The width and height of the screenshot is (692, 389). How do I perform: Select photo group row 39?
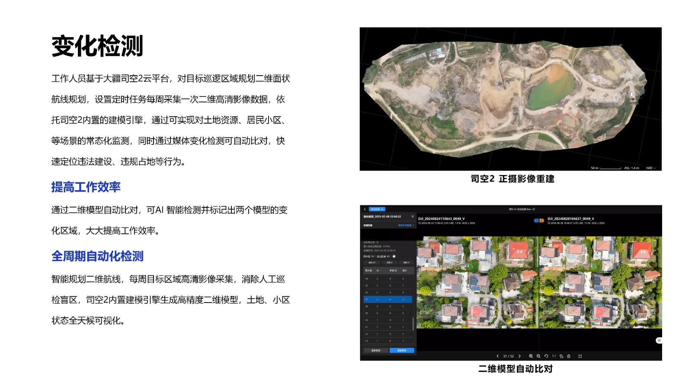388,313
